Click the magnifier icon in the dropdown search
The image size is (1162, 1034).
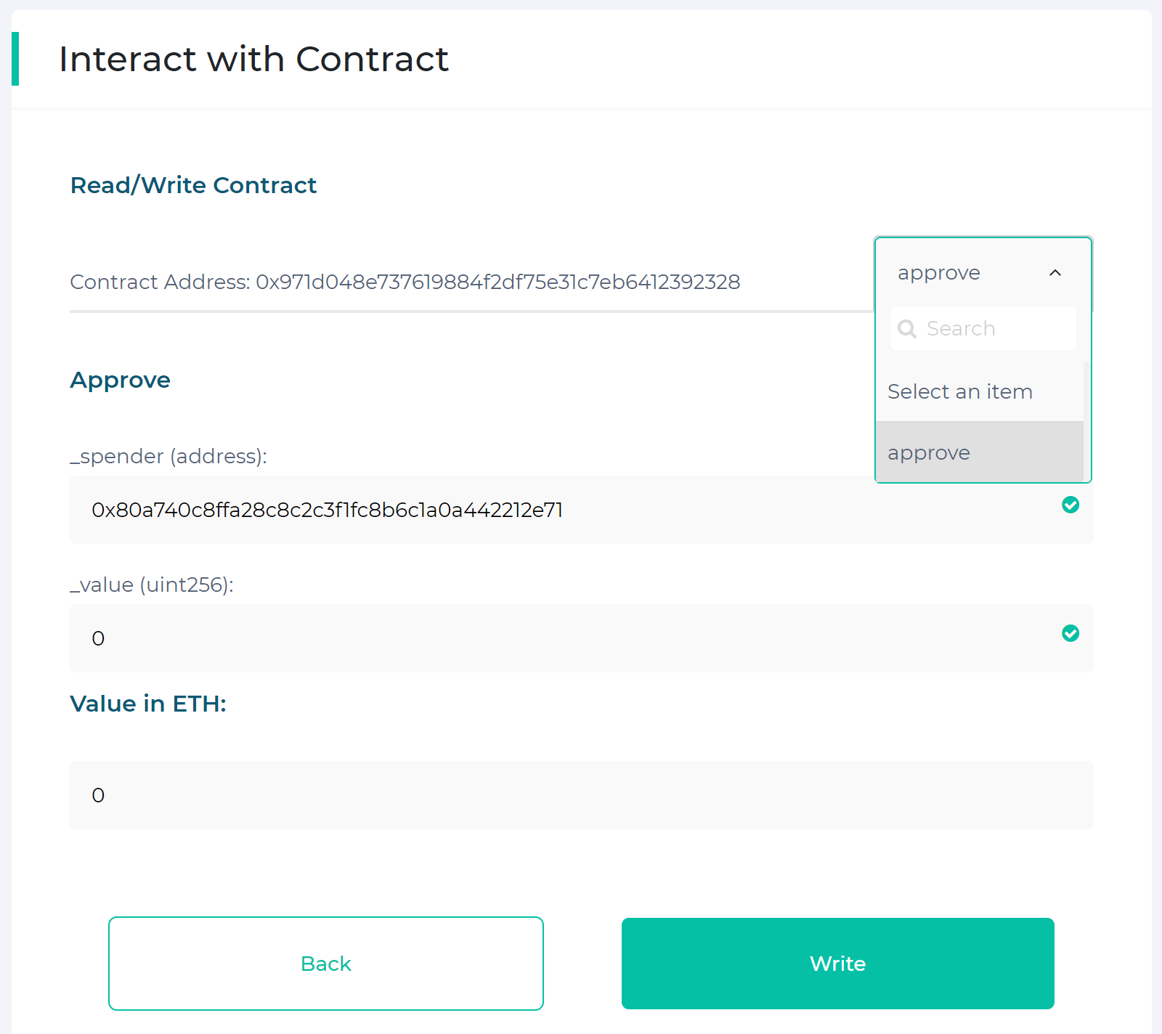point(907,329)
